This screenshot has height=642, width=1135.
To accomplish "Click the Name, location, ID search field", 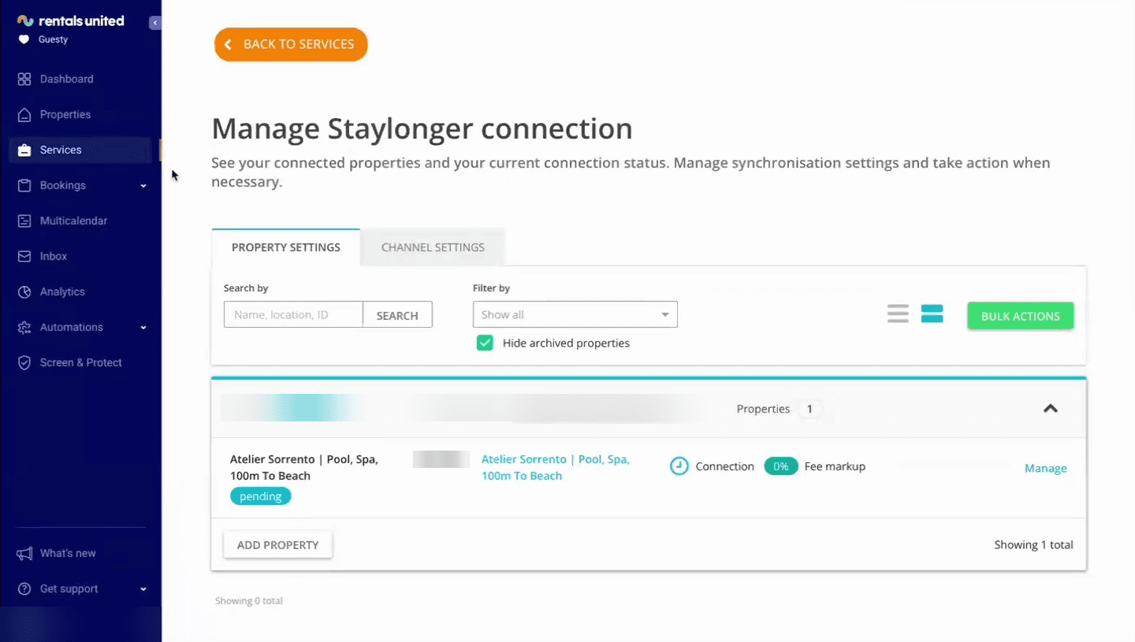I will [293, 314].
